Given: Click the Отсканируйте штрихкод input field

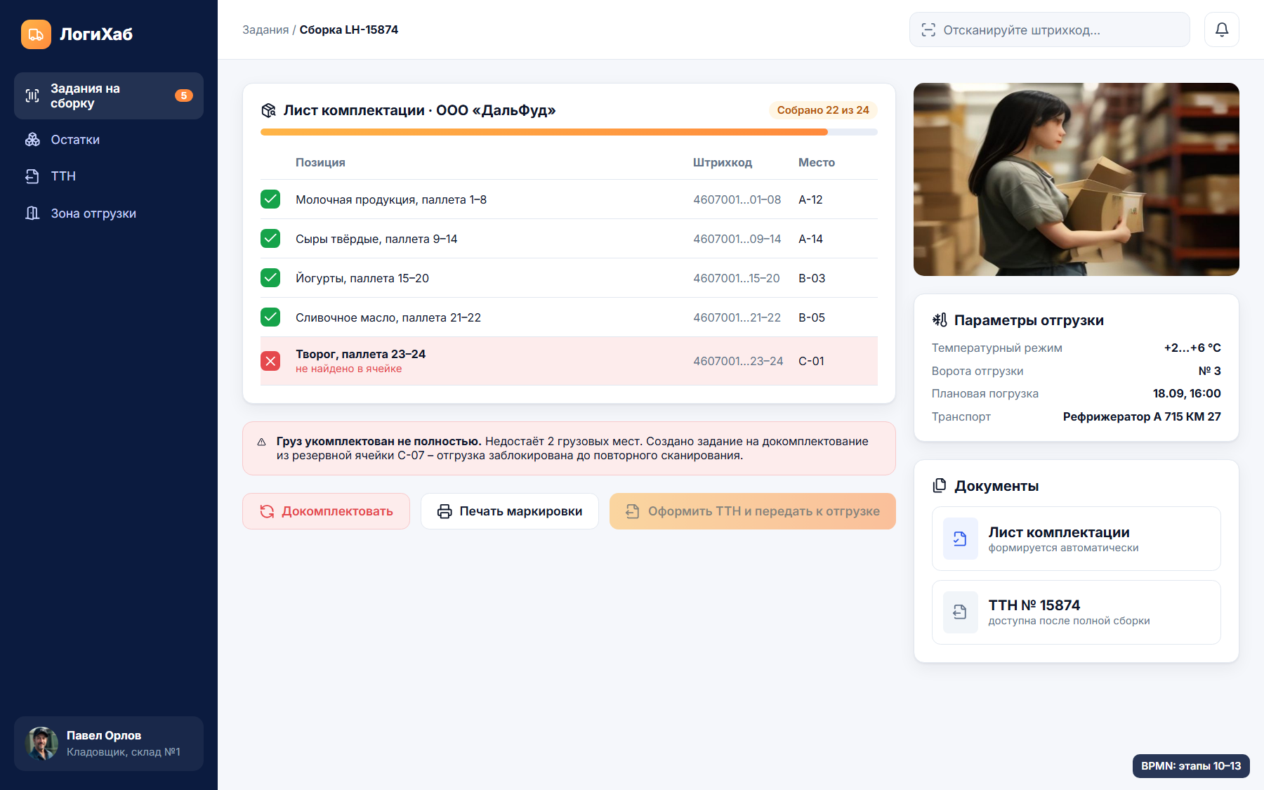Looking at the screenshot, I should coord(1049,29).
